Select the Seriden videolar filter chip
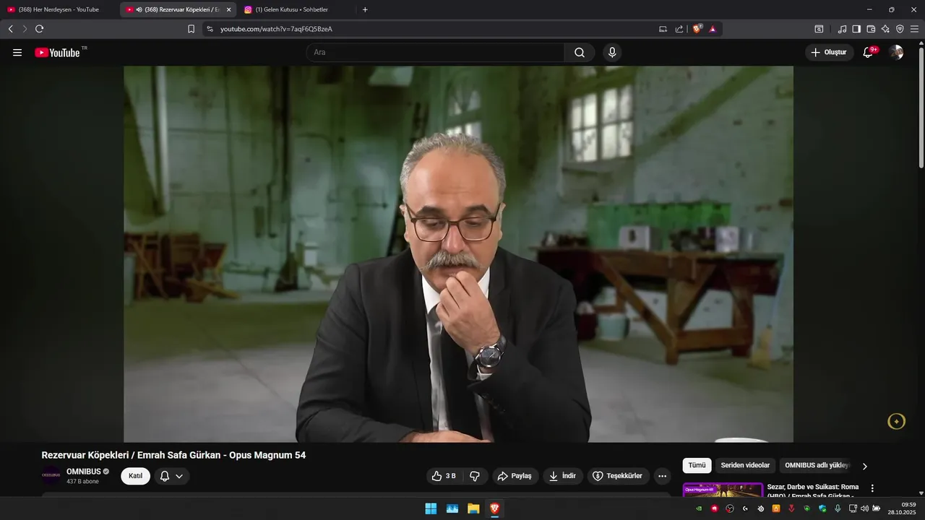The image size is (925, 520). [x=745, y=466]
